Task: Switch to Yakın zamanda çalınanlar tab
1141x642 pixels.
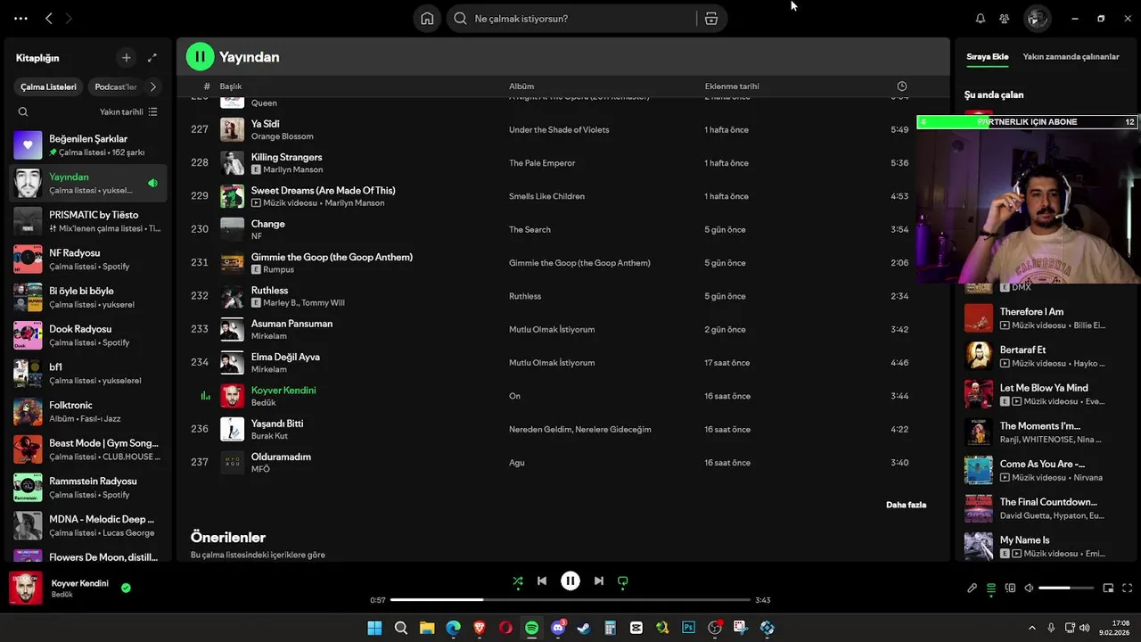Action: (x=1071, y=57)
